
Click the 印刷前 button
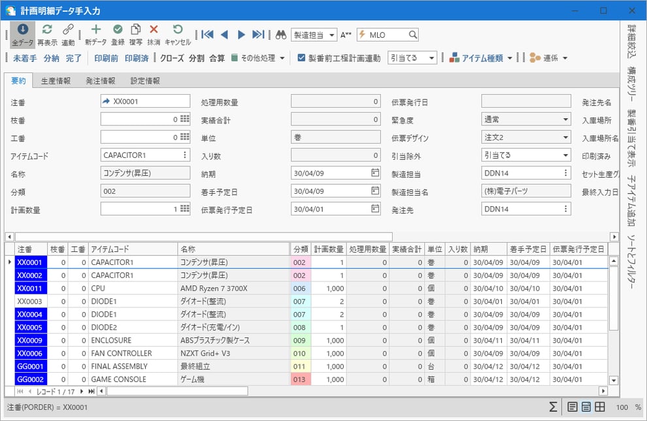tap(106, 58)
